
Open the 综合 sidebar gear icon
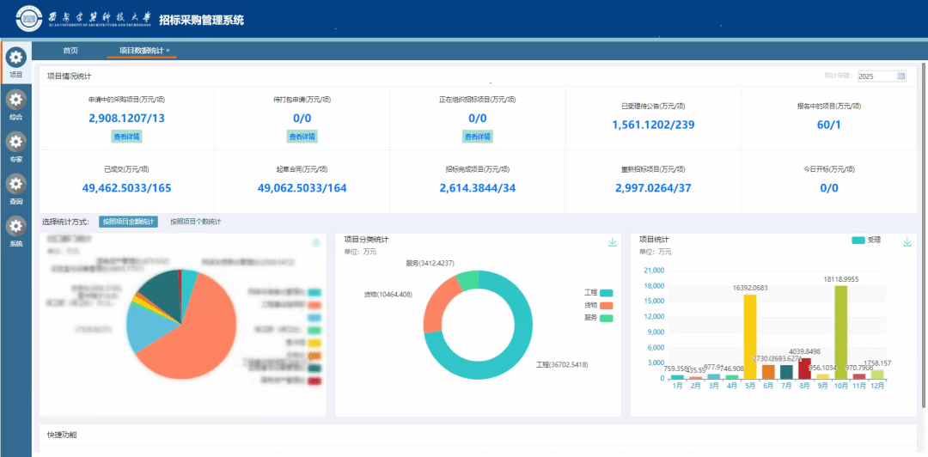(x=16, y=100)
